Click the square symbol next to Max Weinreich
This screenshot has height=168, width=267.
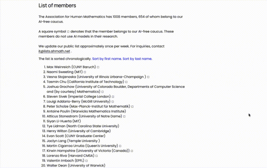tap(98, 67)
